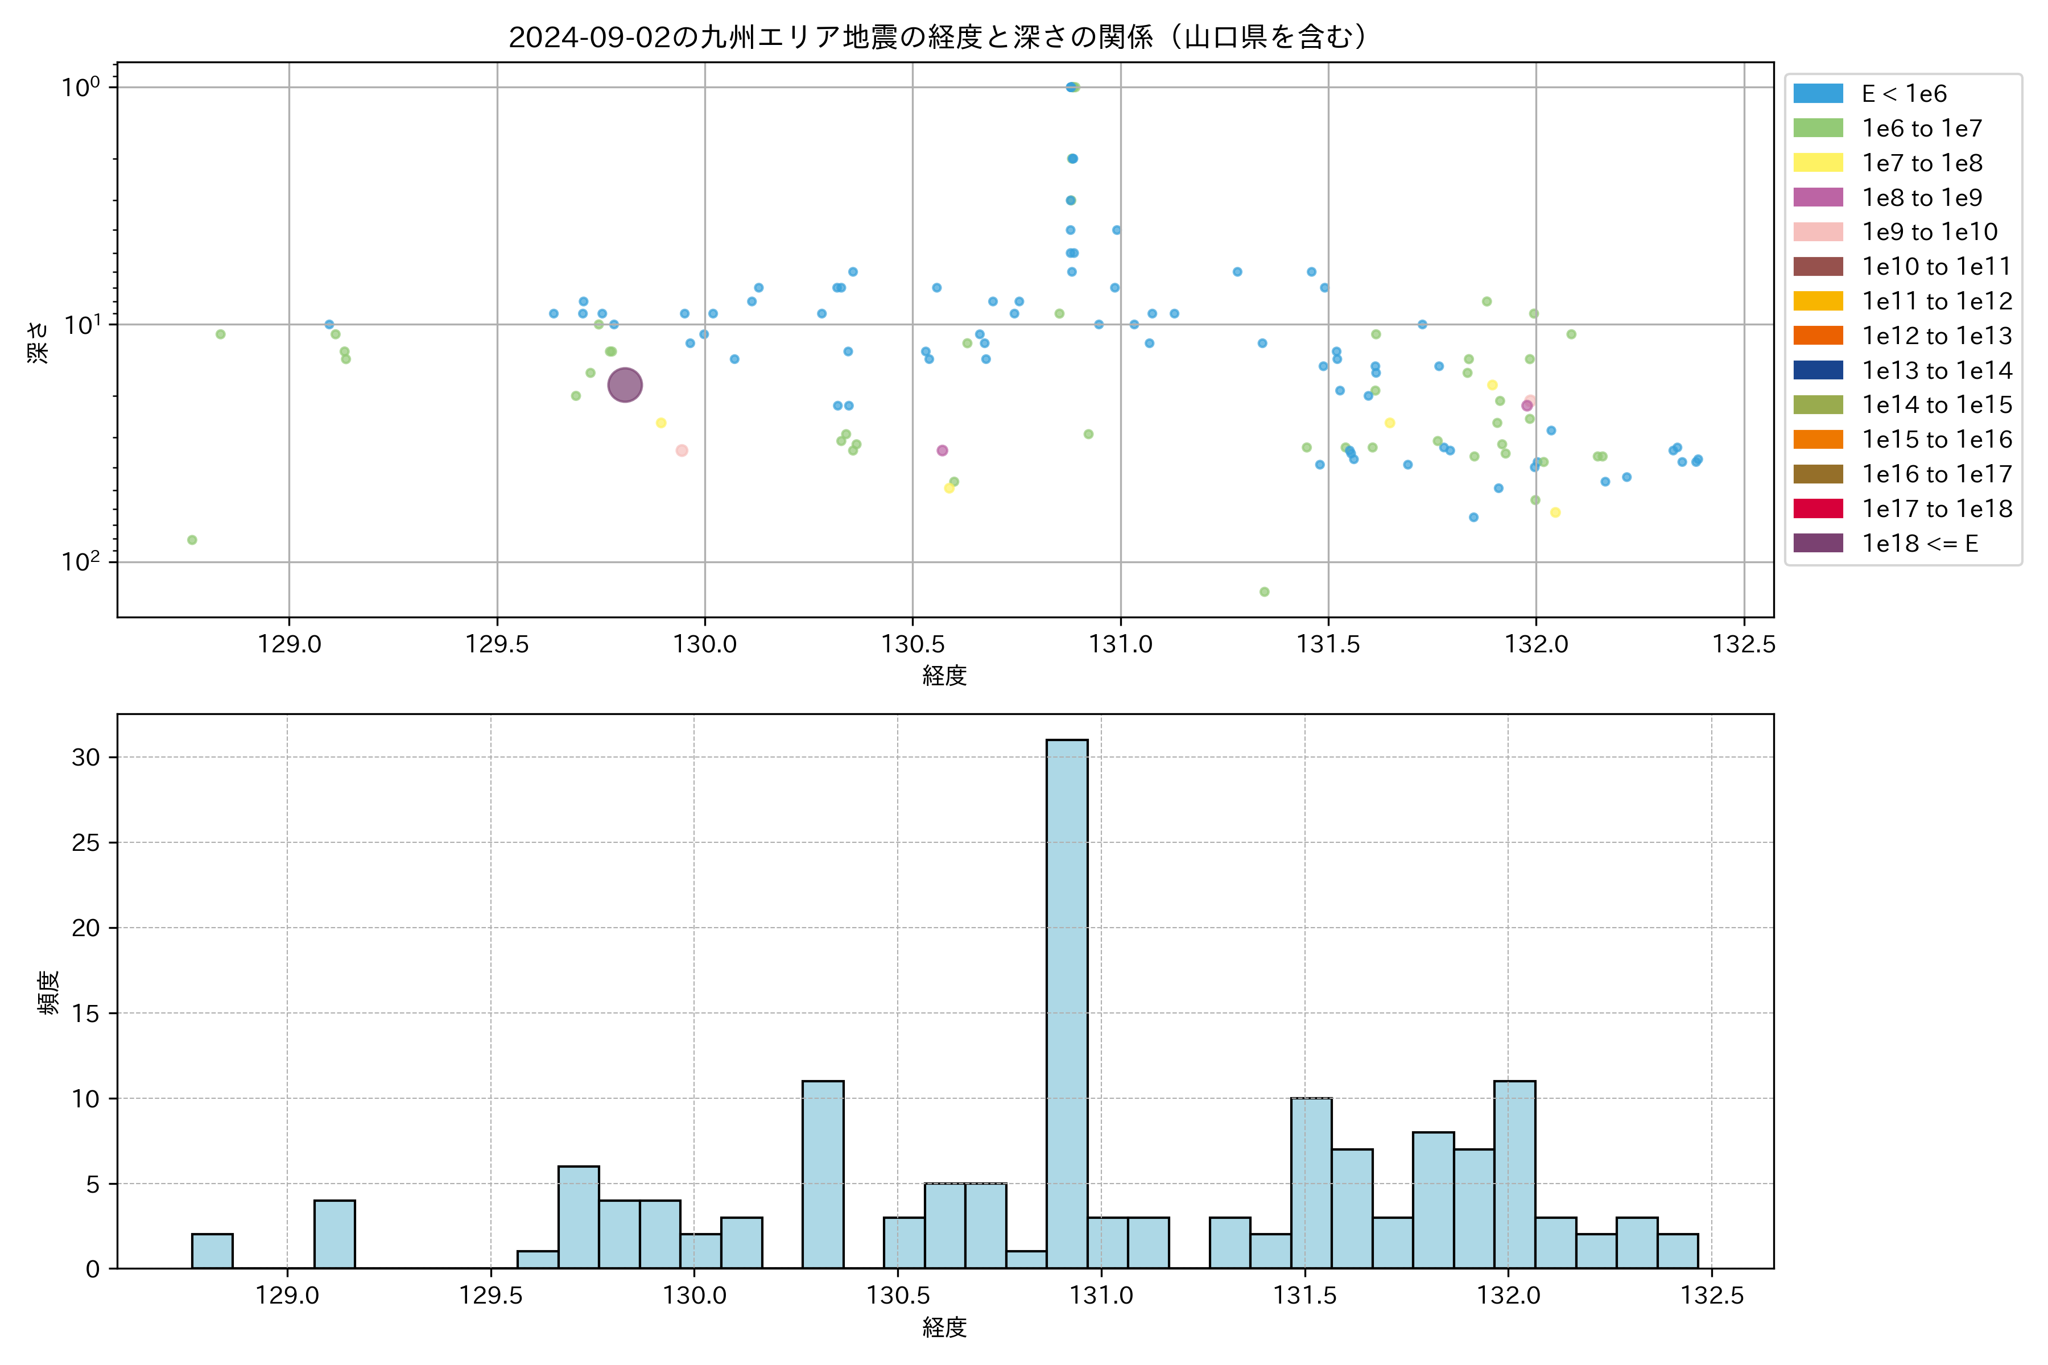The width and height of the screenshot is (2048, 1365).
Task: Click the leftmost histogram bar
Action: [212, 1251]
